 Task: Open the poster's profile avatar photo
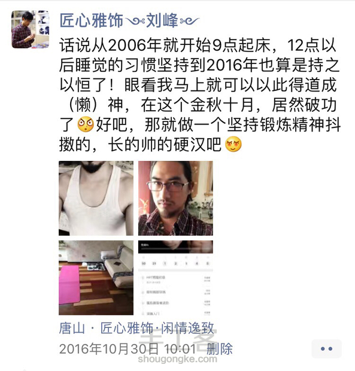31,29
